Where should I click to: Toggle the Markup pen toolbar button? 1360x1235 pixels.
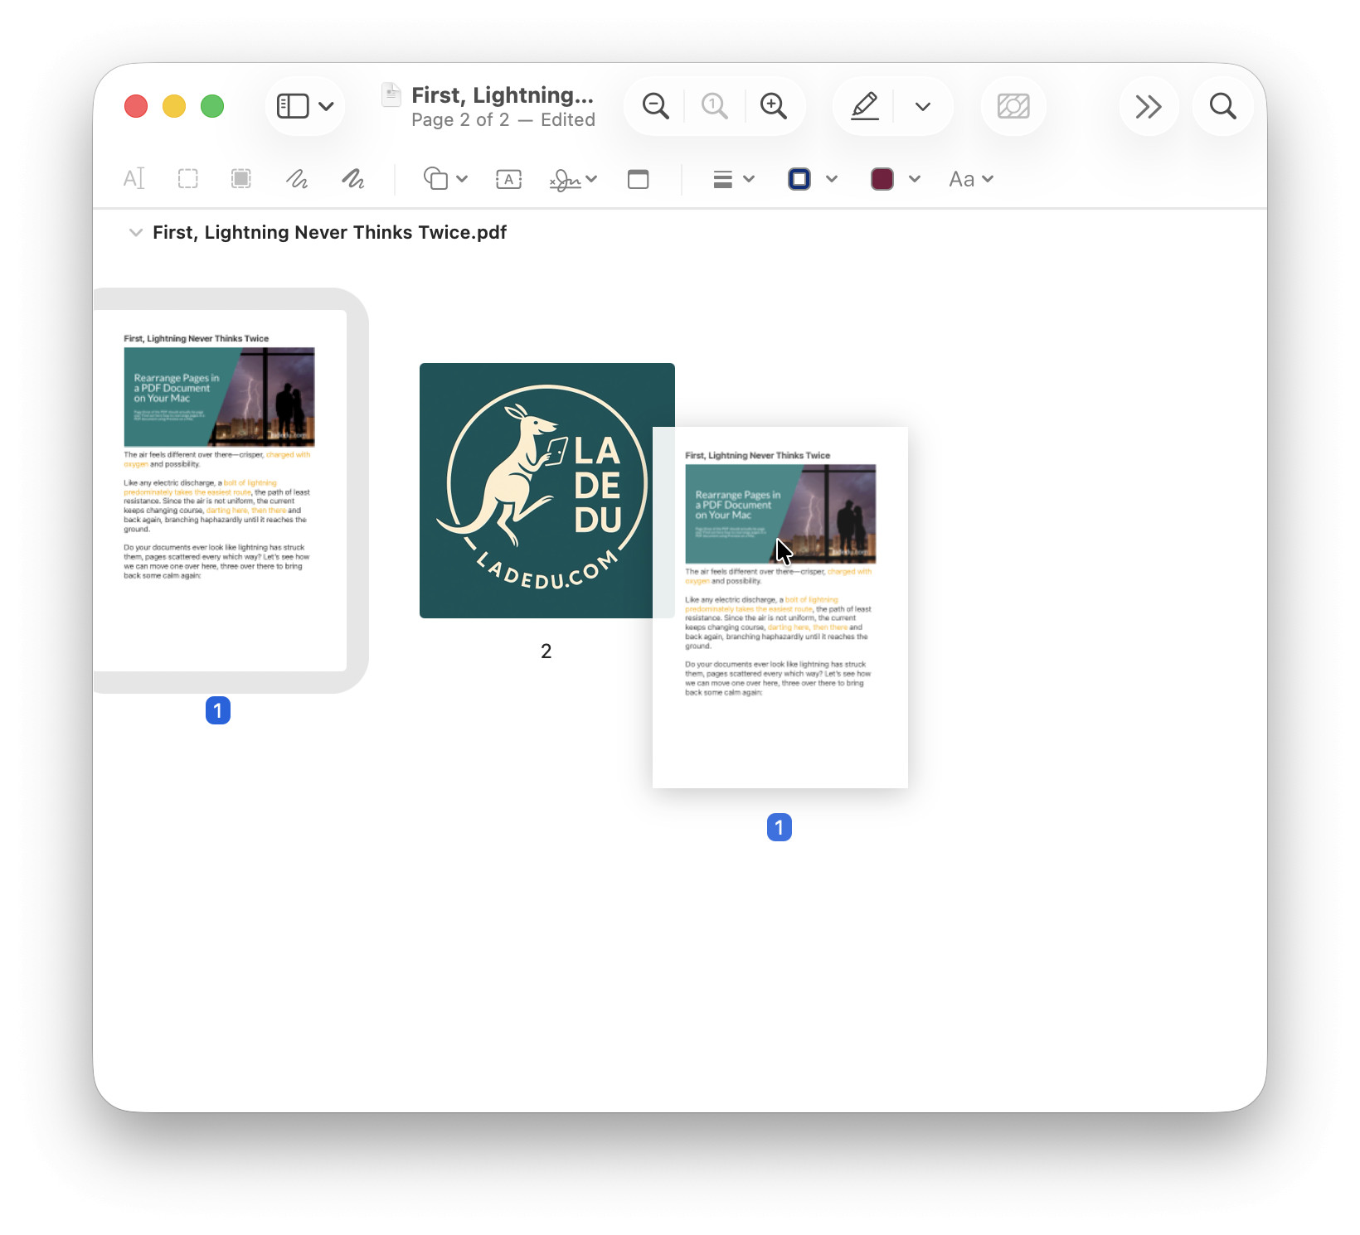[865, 106]
